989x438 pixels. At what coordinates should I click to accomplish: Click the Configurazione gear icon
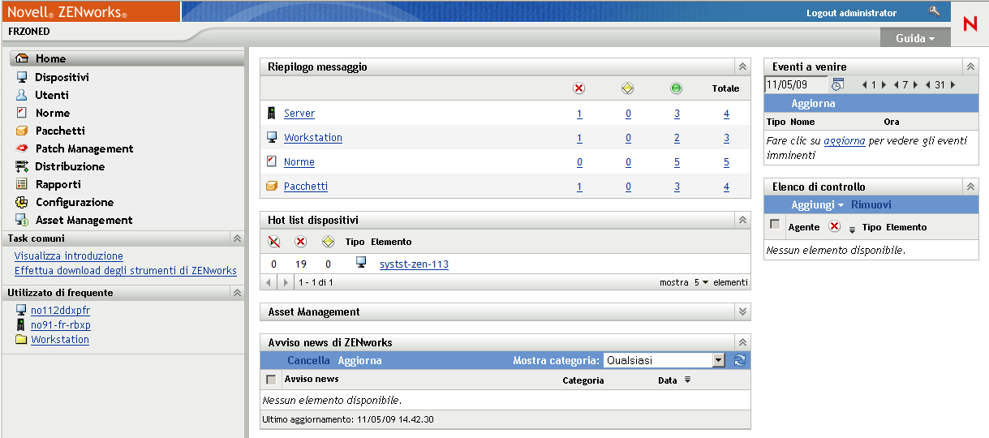coord(22,202)
